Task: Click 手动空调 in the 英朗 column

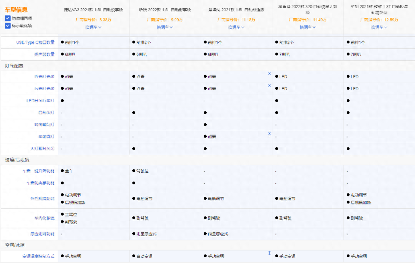Action: coord(359,256)
